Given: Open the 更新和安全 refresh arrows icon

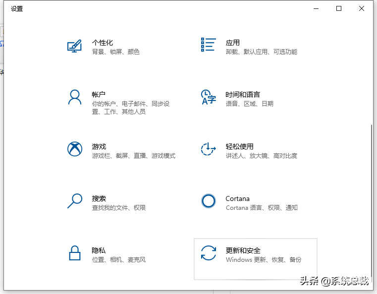Looking at the screenshot, I should click(209, 253).
